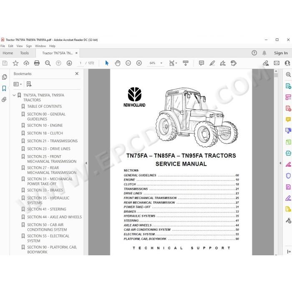Open Export PDF tool in right pane

(288, 86)
